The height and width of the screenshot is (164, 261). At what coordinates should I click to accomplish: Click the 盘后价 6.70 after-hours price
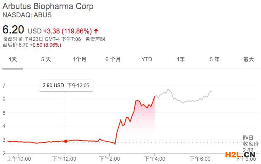pos(15,45)
